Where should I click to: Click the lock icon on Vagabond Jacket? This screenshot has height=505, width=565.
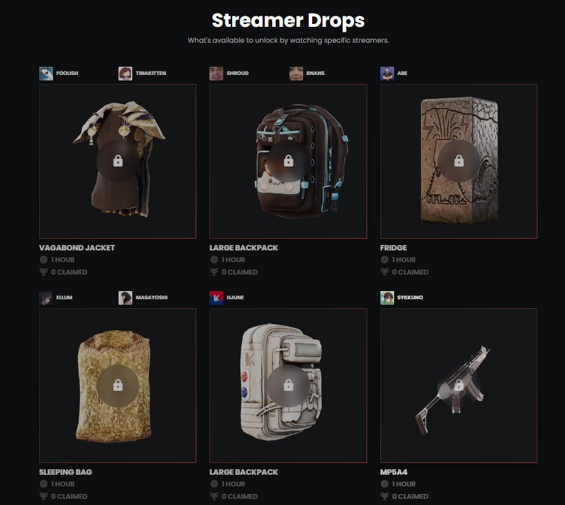tap(118, 161)
